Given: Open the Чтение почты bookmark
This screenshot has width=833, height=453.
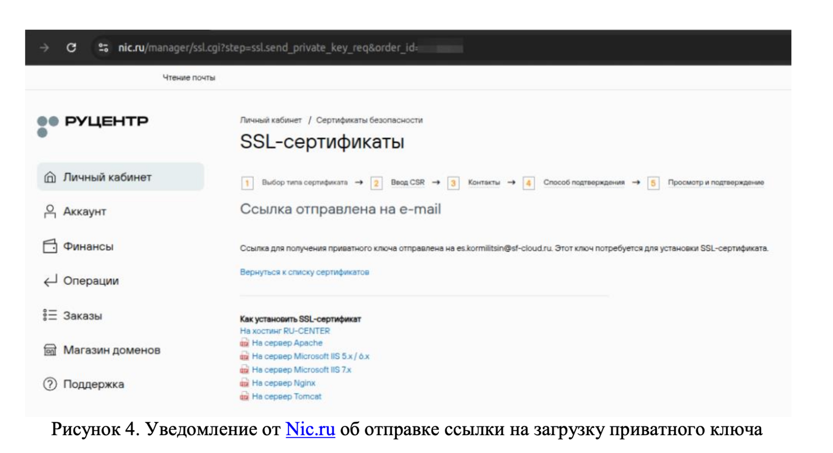Looking at the screenshot, I should pos(189,78).
